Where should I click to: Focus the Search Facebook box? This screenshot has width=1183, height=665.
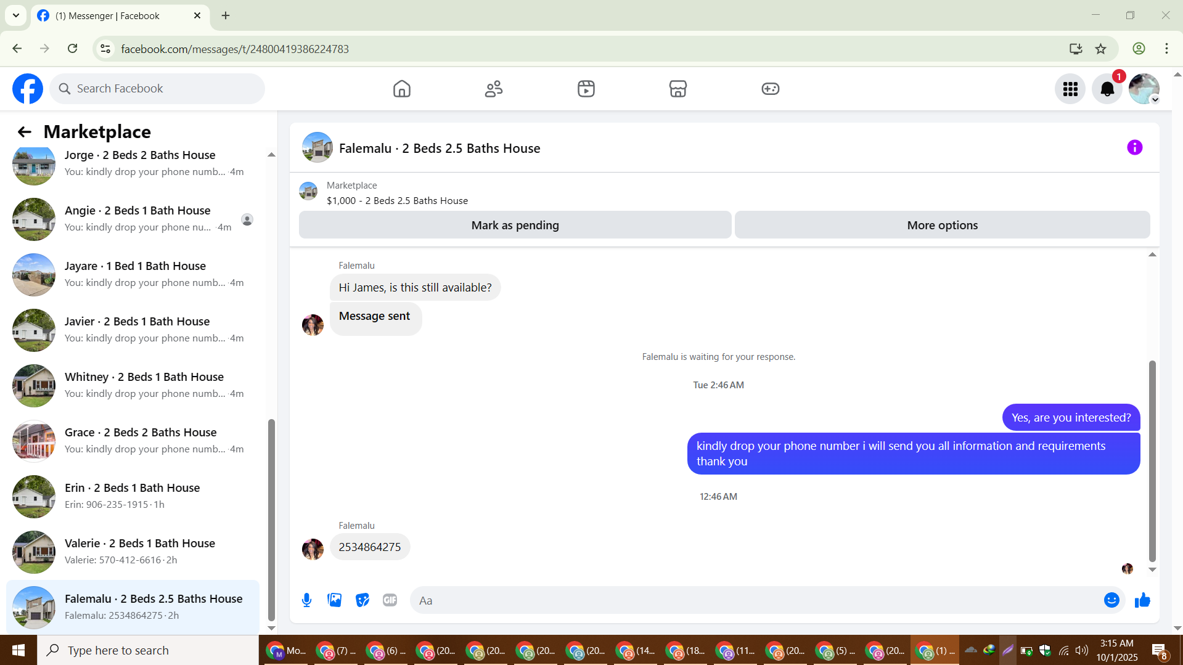pyautogui.click(x=157, y=89)
